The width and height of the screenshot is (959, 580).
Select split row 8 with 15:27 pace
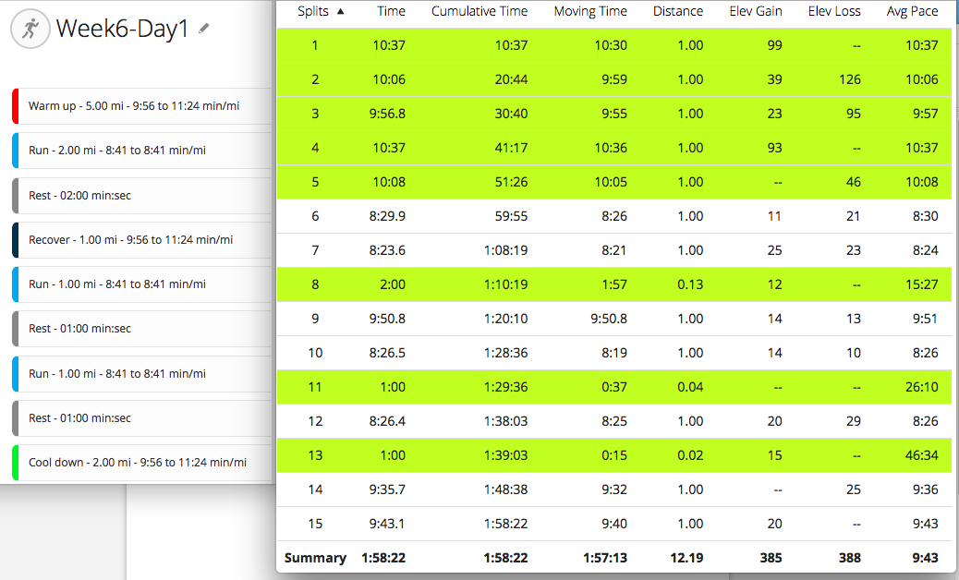[613, 285]
